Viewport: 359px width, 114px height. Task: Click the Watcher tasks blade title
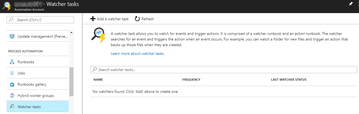[x=62, y=4]
